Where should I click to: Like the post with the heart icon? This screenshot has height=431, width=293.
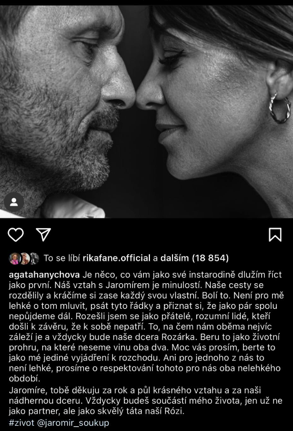coord(16,235)
